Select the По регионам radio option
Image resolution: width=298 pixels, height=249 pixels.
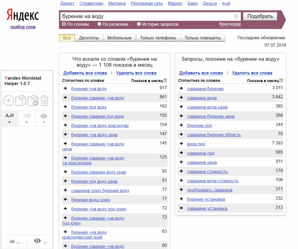[x=99, y=24]
